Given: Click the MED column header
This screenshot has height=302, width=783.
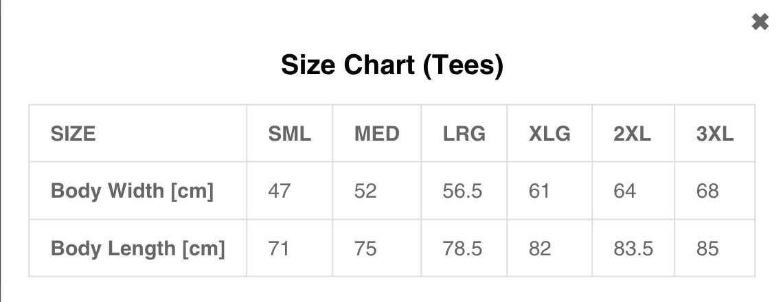Looking at the screenshot, I should (x=377, y=134).
